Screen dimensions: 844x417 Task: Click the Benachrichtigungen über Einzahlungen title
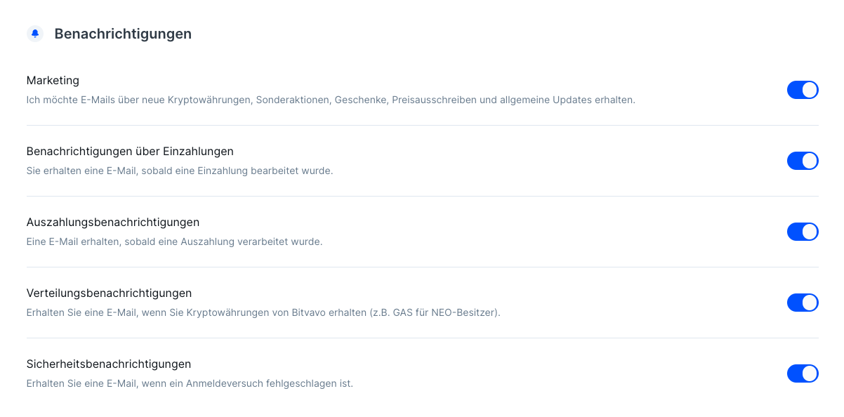tap(130, 152)
